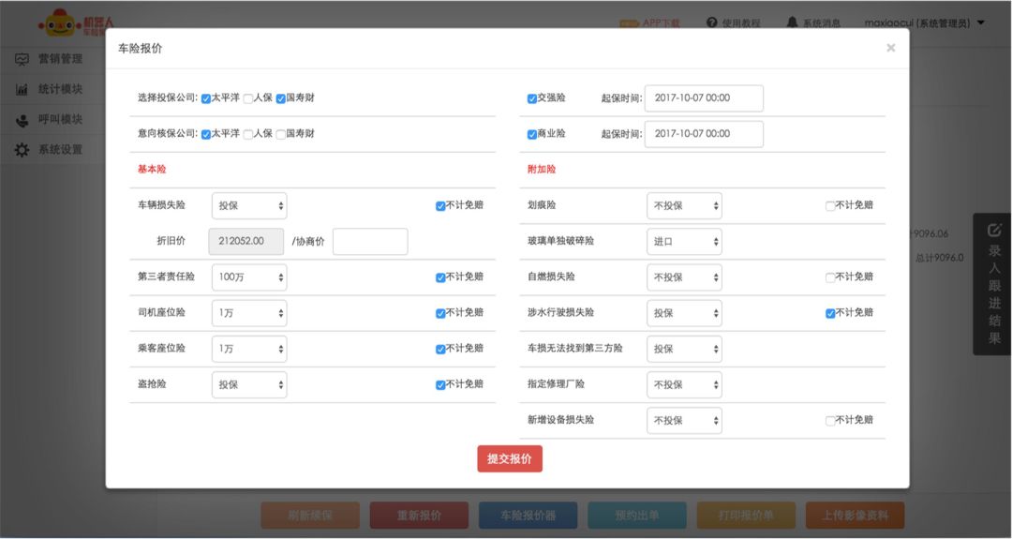
Task: Click the 提交报价 button
Action: point(510,458)
